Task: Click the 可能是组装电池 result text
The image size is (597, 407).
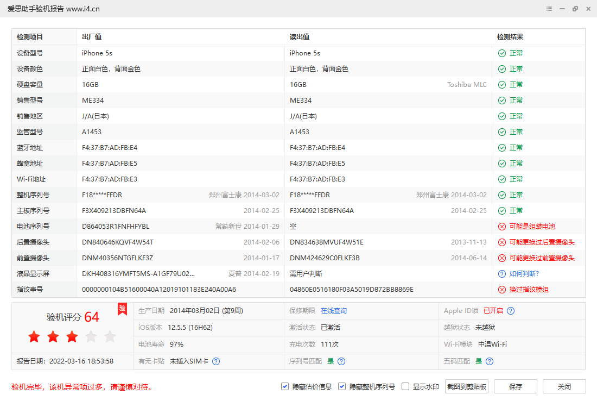Action: point(532,227)
